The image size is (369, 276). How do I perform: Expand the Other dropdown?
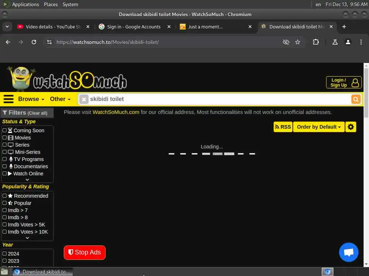click(x=60, y=99)
